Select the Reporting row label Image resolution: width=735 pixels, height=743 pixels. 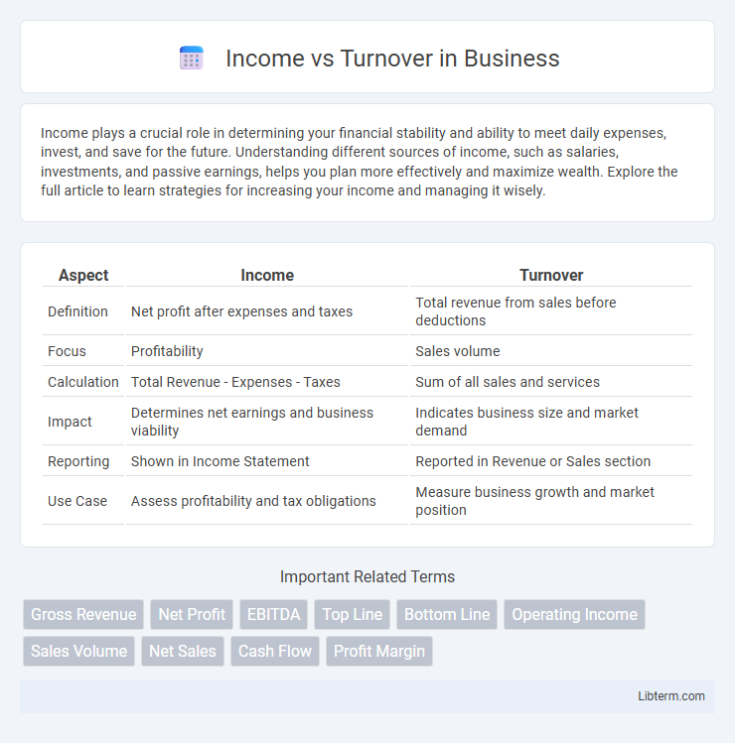pos(78,461)
